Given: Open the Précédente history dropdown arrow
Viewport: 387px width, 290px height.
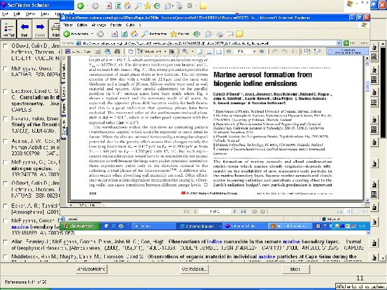Looking at the screenshot, I should coord(92,34).
